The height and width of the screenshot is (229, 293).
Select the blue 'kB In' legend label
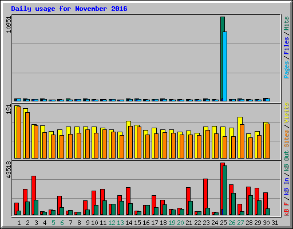pos(286,186)
